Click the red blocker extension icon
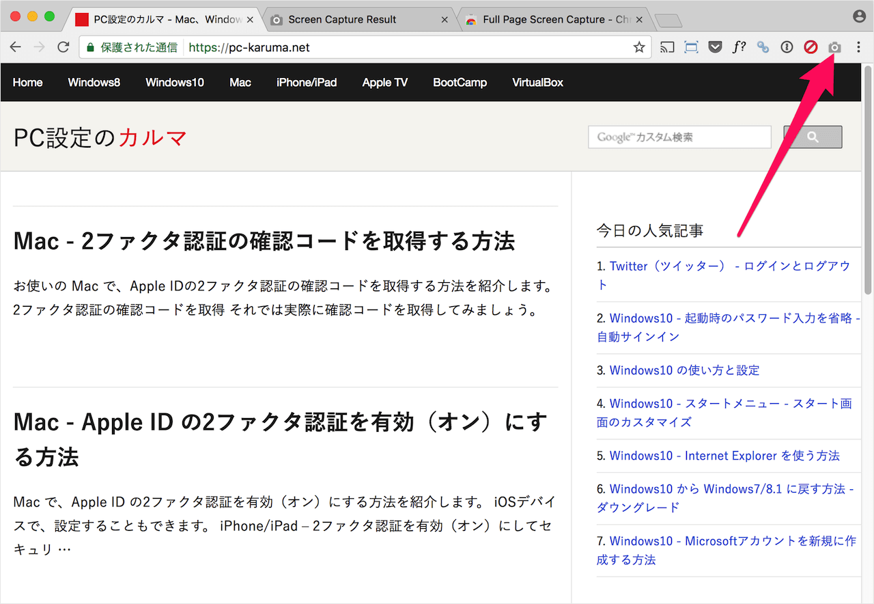This screenshot has width=874, height=604. [x=810, y=47]
